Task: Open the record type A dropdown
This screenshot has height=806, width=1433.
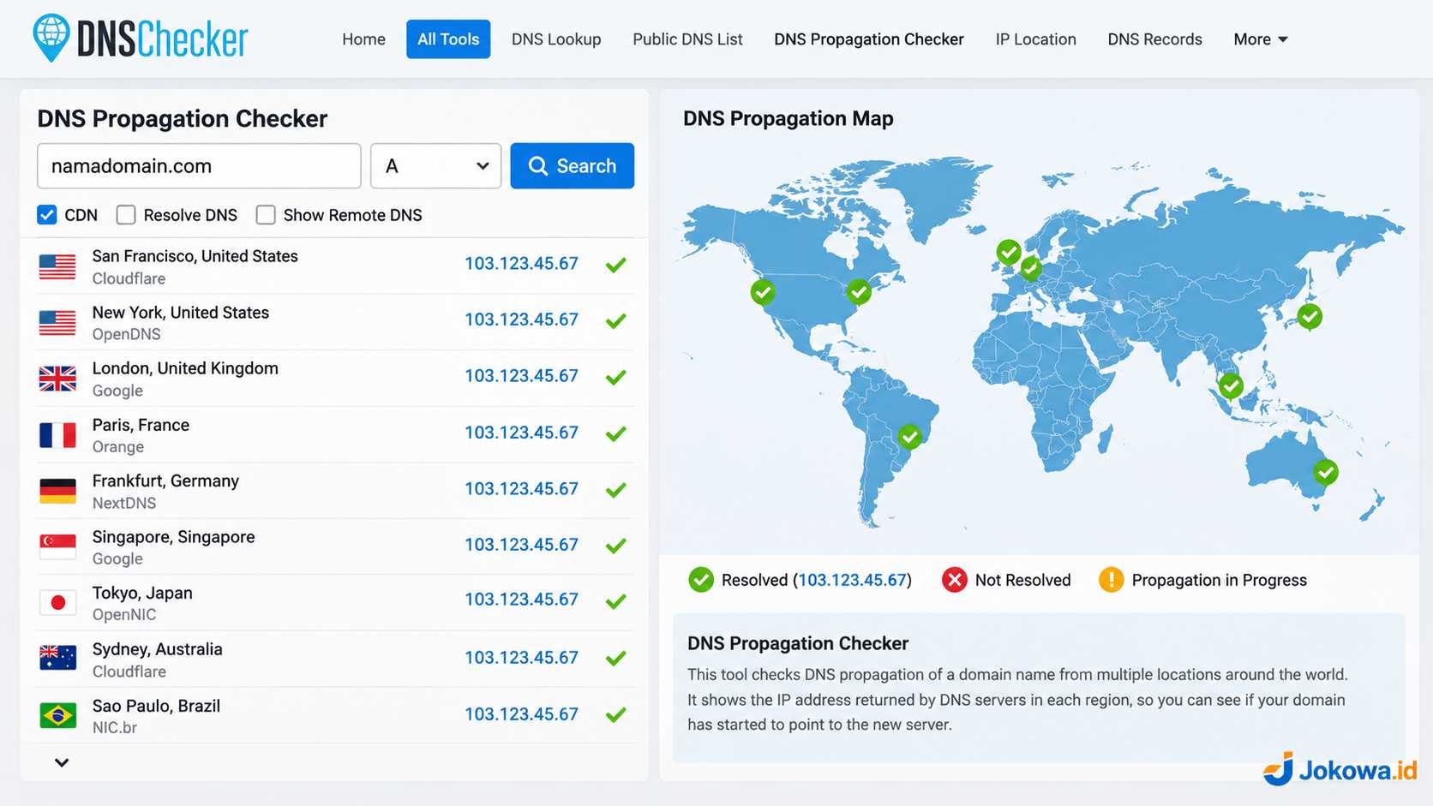Action: click(435, 166)
